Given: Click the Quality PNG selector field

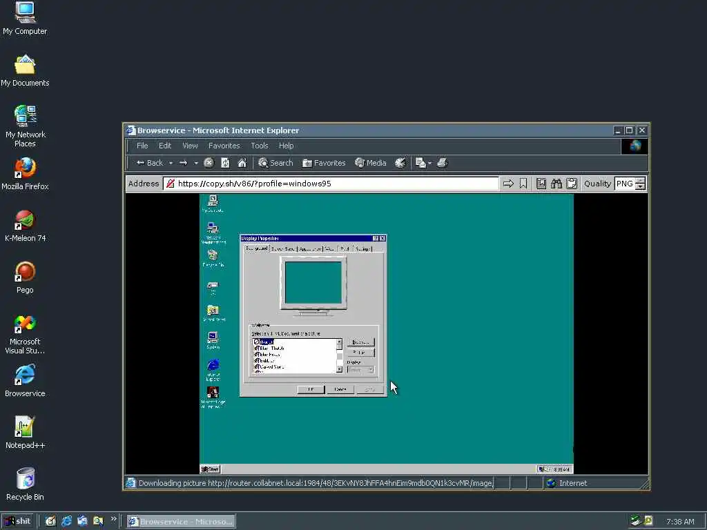Looking at the screenshot, I should (x=625, y=184).
